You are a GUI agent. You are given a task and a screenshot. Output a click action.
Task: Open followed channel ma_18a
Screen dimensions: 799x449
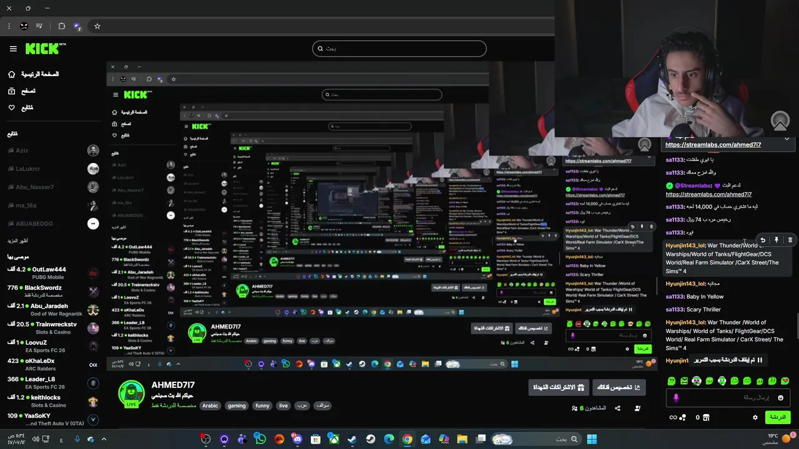[53, 205]
